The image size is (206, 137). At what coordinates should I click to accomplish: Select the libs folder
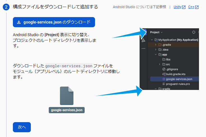tap(168, 59)
